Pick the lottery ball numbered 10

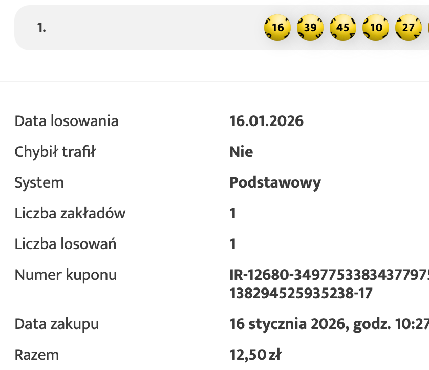[376, 28]
